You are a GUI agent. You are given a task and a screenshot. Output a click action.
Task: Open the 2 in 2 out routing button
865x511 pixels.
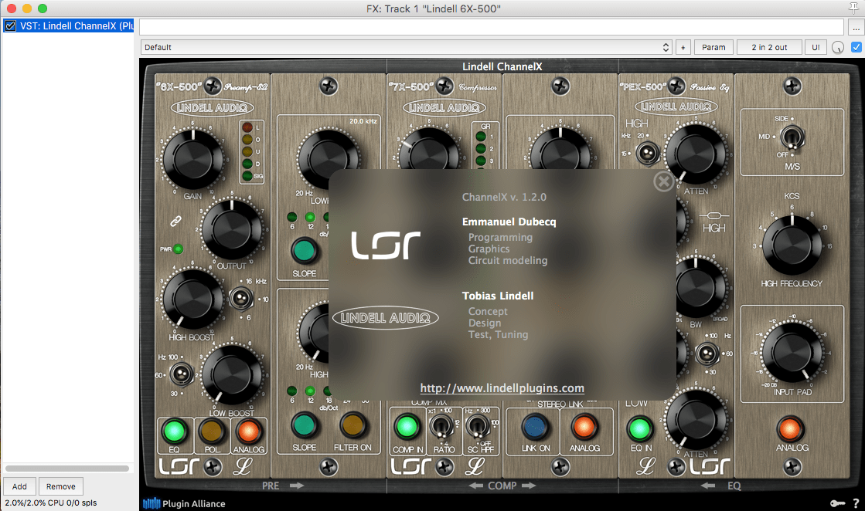pyautogui.click(x=769, y=47)
